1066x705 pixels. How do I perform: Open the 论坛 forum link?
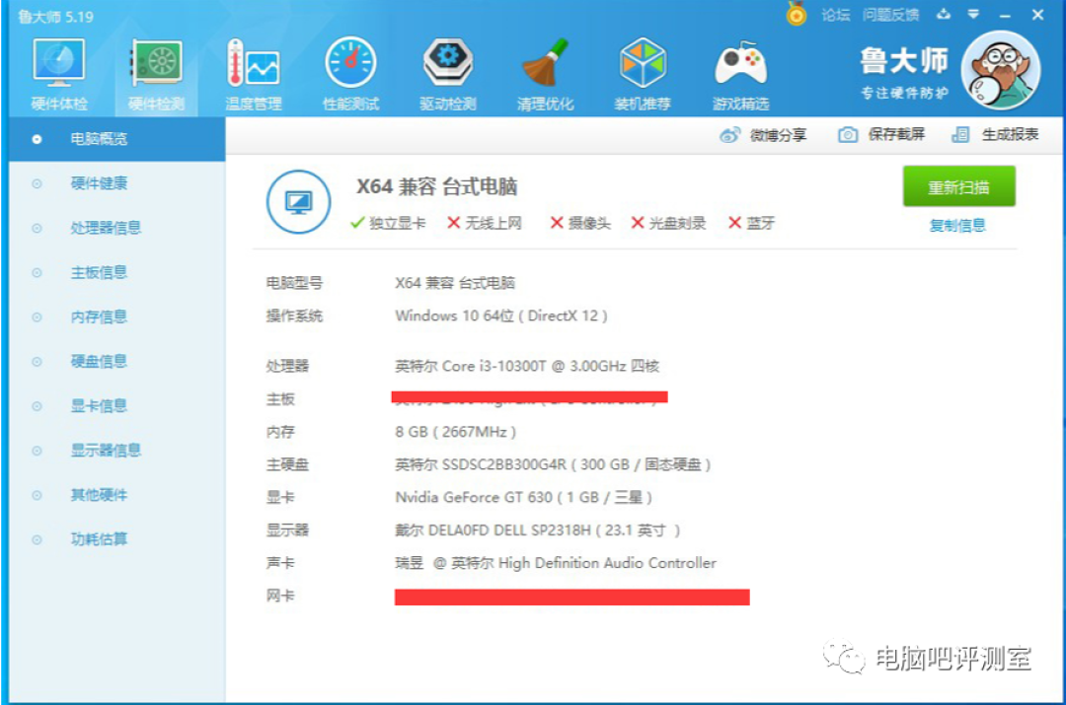[x=836, y=15]
